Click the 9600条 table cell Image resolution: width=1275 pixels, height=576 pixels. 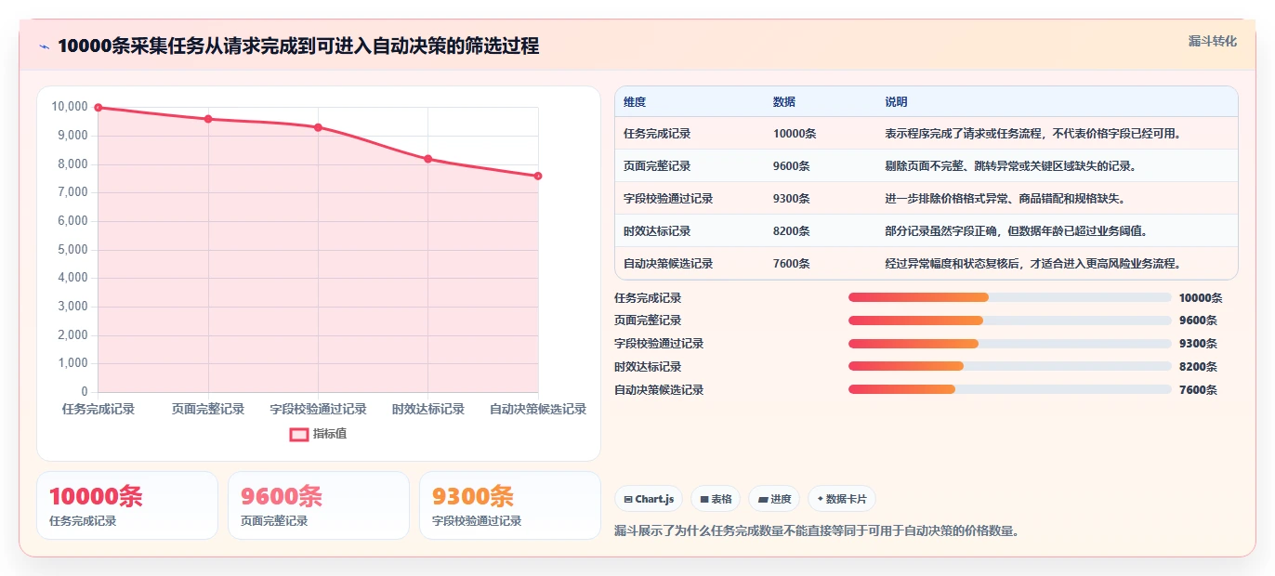coord(792,166)
